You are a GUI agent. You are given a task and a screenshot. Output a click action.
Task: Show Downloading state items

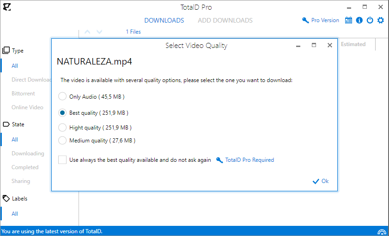[x=28, y=153]
